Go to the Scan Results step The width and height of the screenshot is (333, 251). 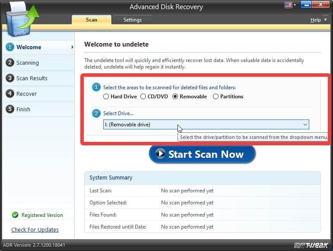(x=38, y=78)
